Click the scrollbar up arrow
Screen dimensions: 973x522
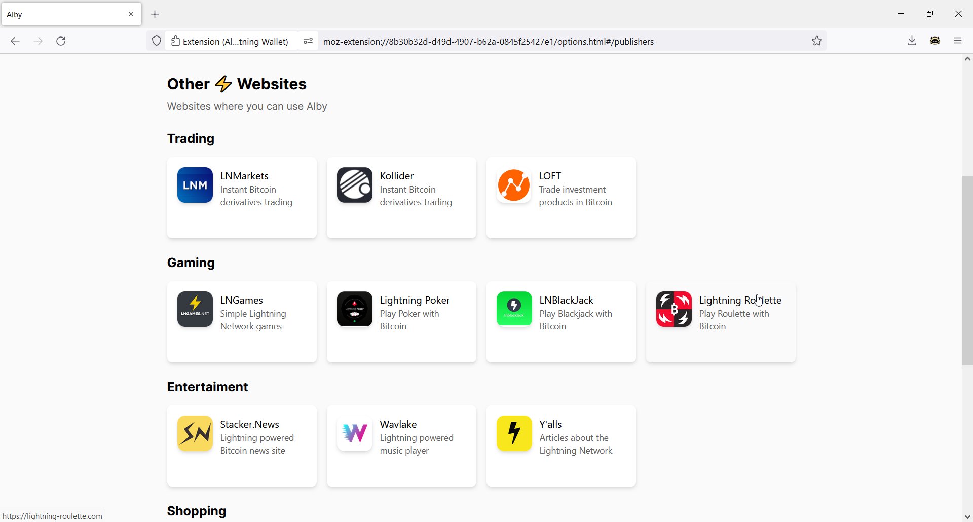pyautogui.click(x=967, y=59)
